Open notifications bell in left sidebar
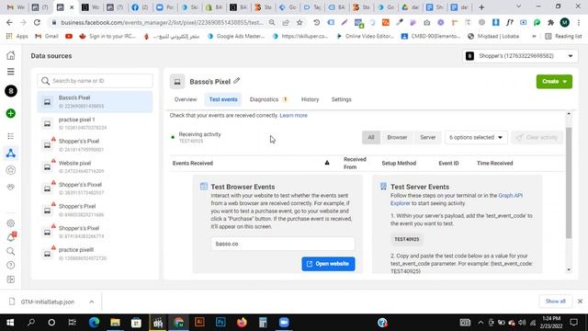588x331 pixels. tap(11, 237)
